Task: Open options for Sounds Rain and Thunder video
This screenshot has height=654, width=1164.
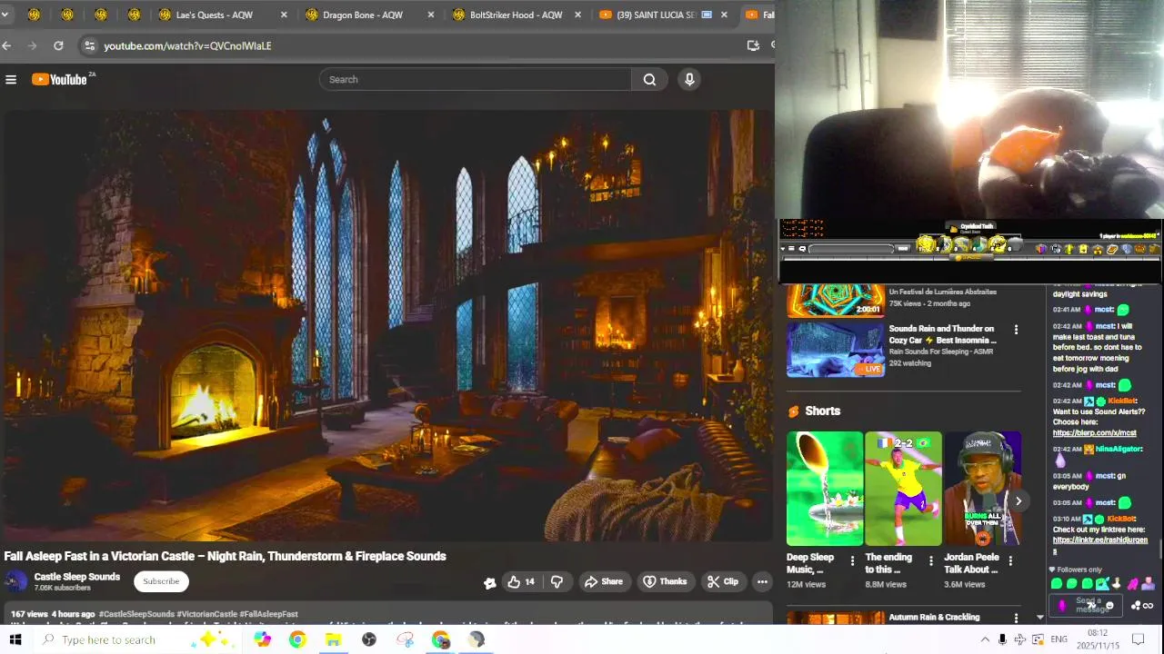Action: click(x=1016, y=330)
